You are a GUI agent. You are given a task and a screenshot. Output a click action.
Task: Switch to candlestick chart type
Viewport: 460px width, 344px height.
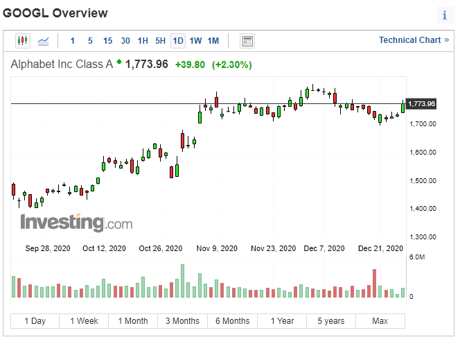[23, 40]
